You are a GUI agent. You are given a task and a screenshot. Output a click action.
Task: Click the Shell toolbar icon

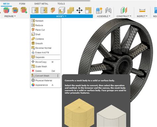[x=62, y=10]
